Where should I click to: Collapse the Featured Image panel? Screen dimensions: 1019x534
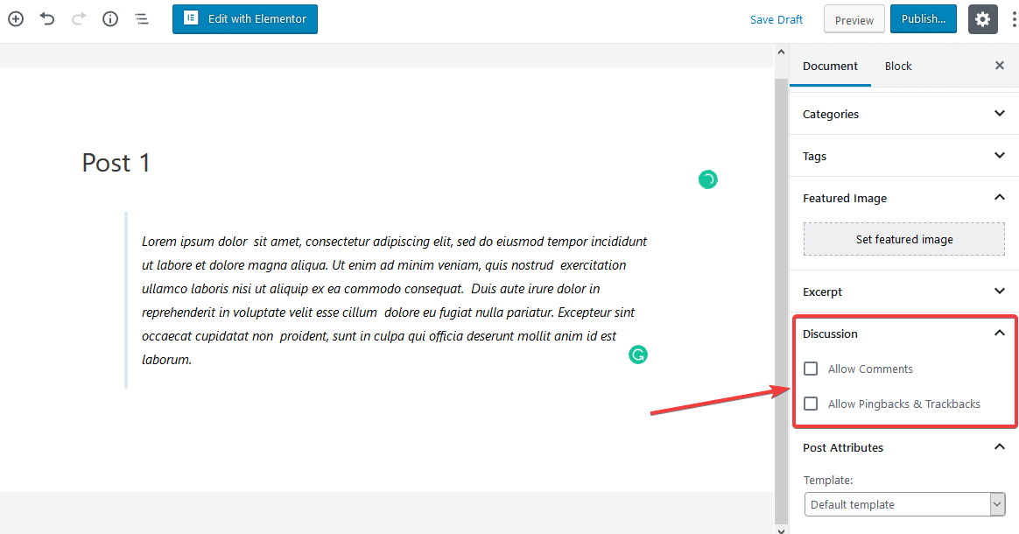904,198
